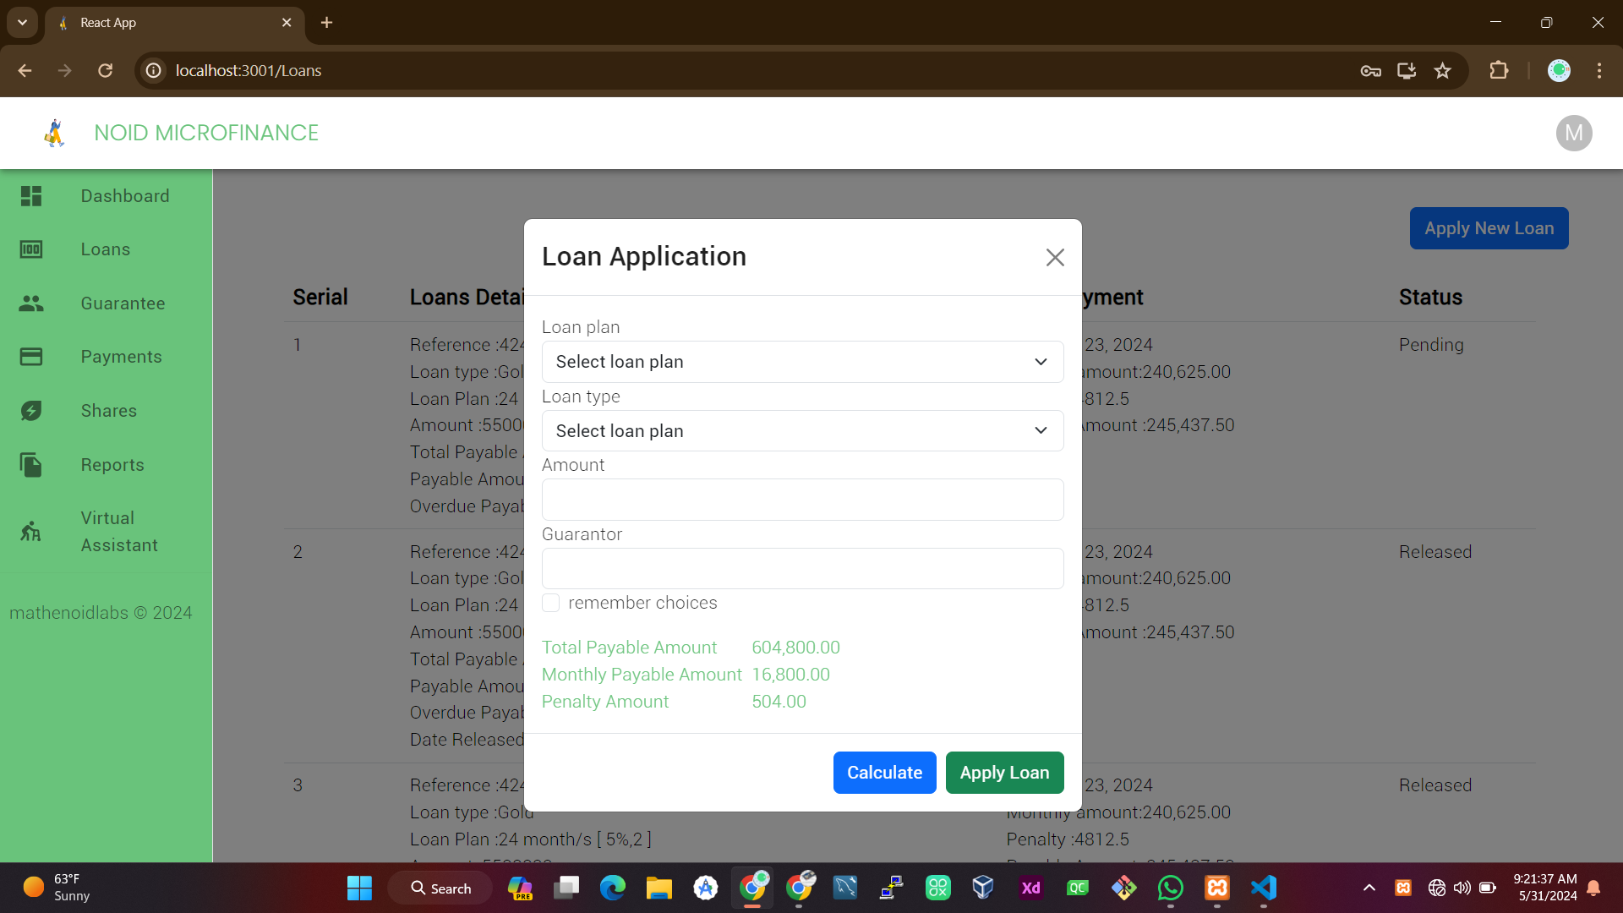Check the remember choices checkbox
Screen dimensions: 1623x913
[x=551, y=603]
